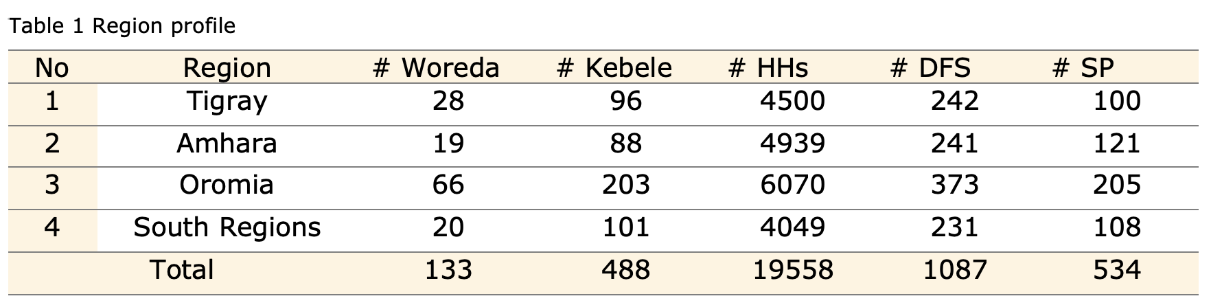Click the # HHs column header
This screenshot has width=1211, height=305.
pyautogui.click(x=768, y=68)
